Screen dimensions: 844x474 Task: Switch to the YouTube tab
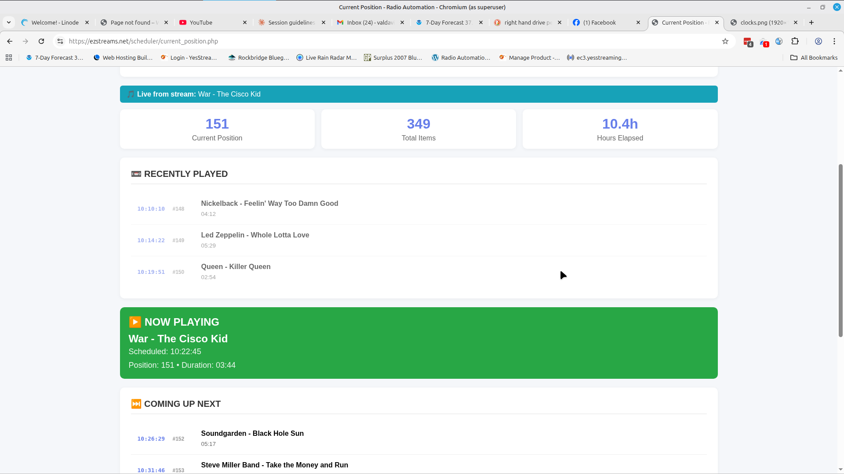tap(201, 22)
